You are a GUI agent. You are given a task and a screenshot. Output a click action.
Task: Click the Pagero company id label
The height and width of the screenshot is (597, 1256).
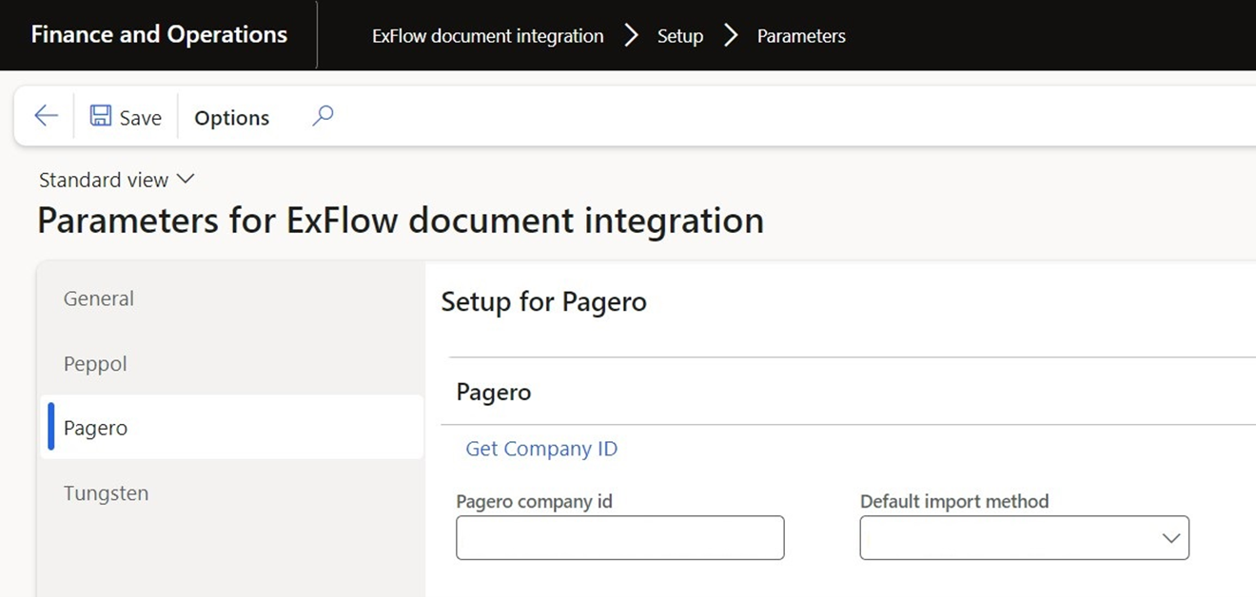(535, 501)
